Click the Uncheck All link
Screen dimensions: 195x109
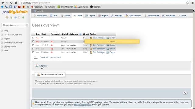55,58
